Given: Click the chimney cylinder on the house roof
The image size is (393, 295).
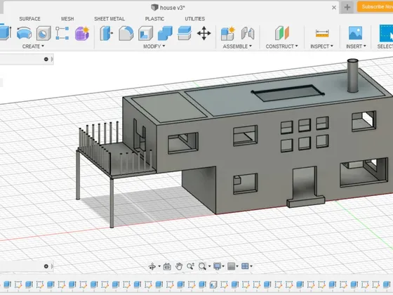Looking at the screenshot, I should pos(352,76).
